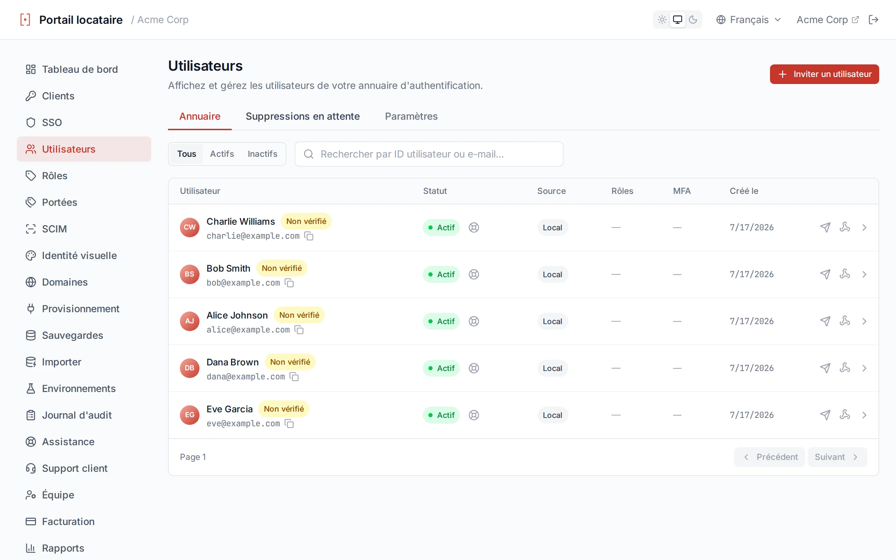Click send icon for Alice Johnson
Image resolution: width=896 pixels, height=560 pixels.
pyautogui.click(x=825, y=321)
